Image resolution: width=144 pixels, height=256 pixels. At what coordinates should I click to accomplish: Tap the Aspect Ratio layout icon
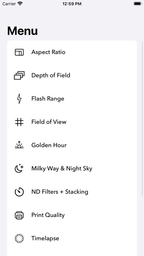[19, 52]
